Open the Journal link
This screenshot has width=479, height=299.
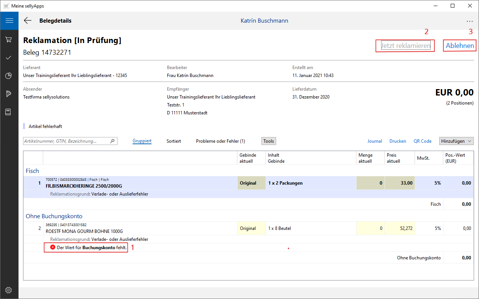pyautogui.click(x=374, y=141)
